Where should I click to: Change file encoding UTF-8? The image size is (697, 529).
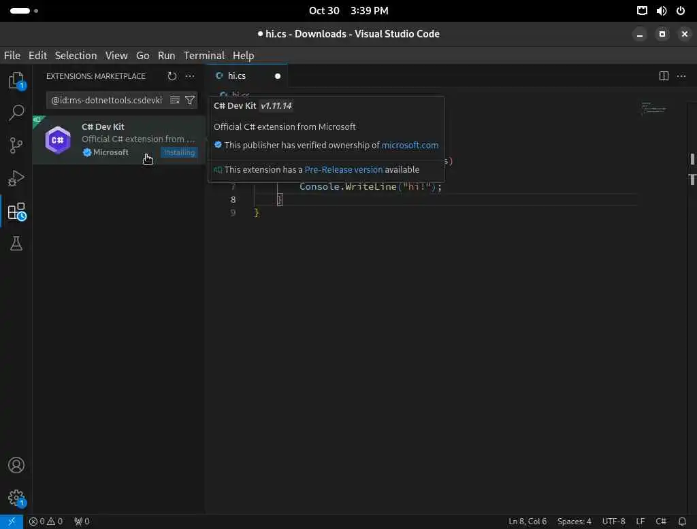click(x=613, y=521)
